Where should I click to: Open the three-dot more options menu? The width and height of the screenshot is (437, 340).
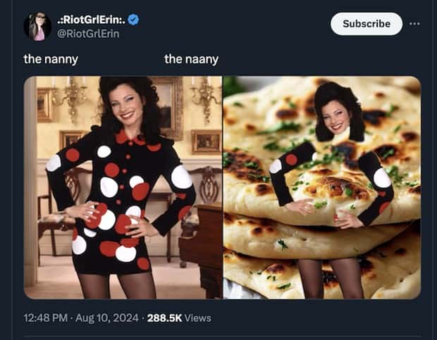414,23
